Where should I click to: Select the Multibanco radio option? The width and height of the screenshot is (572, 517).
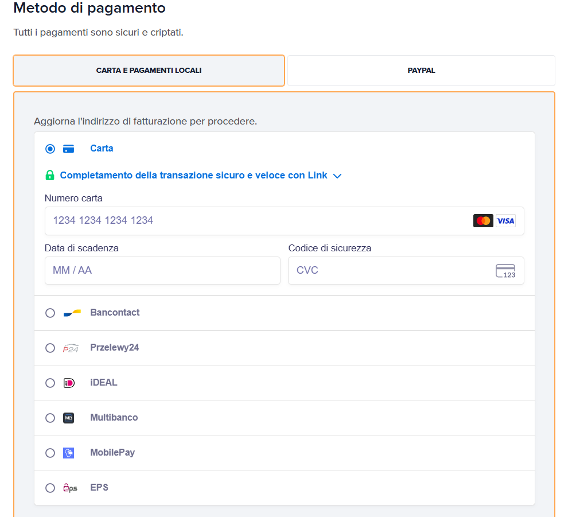[x=50, y=418]
